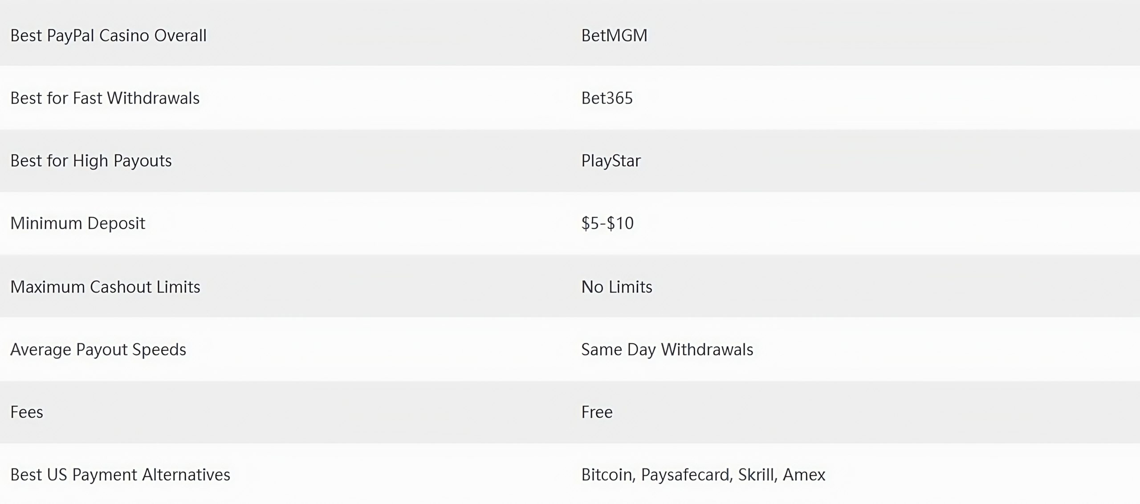Click the 'Fees' row label
Screen dimensions: 1140x504
point(27,412)
